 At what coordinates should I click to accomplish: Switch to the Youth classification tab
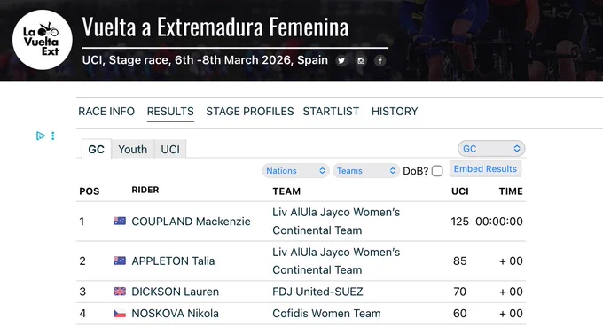[x=133, y=149]
